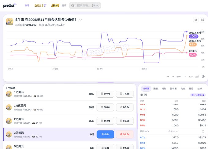Click the avatar of the 1亿美元 outcome

9,94
